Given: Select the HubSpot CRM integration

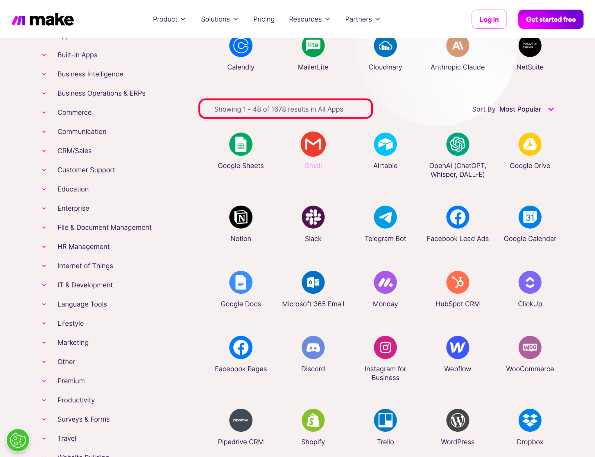Looking at the screenshot, I should point(457,288).
